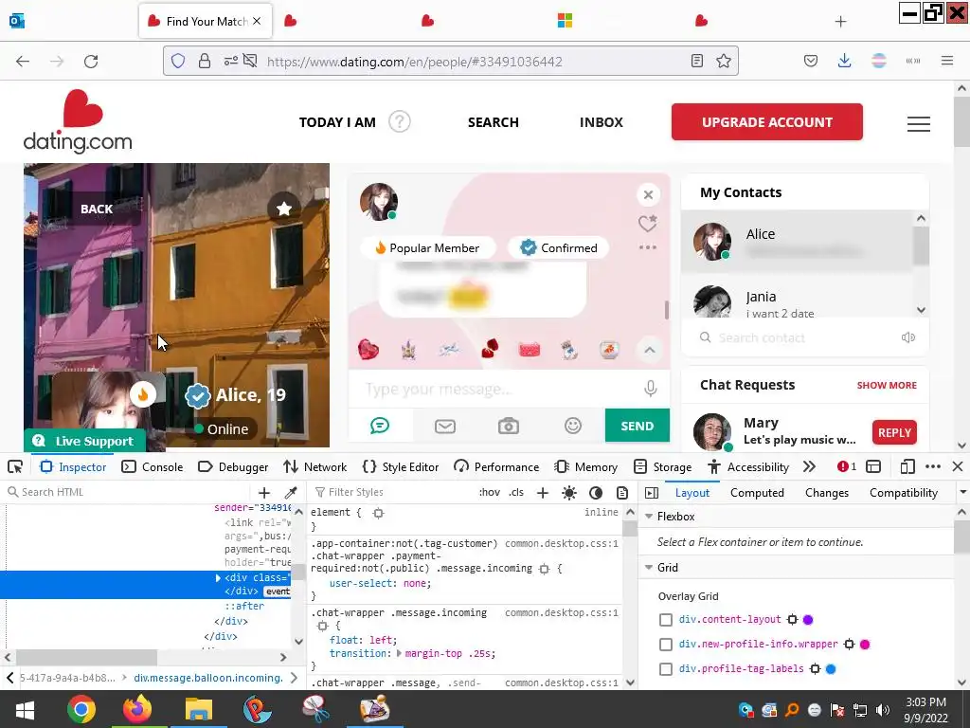Send the red gem heart gift

click(368, 350)
